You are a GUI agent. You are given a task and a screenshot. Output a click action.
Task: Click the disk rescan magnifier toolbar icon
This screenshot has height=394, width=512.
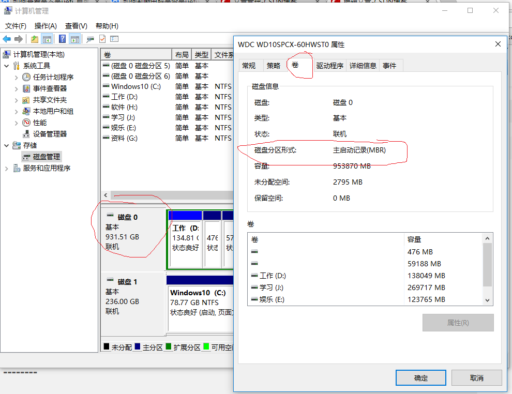tap(90, 39)
